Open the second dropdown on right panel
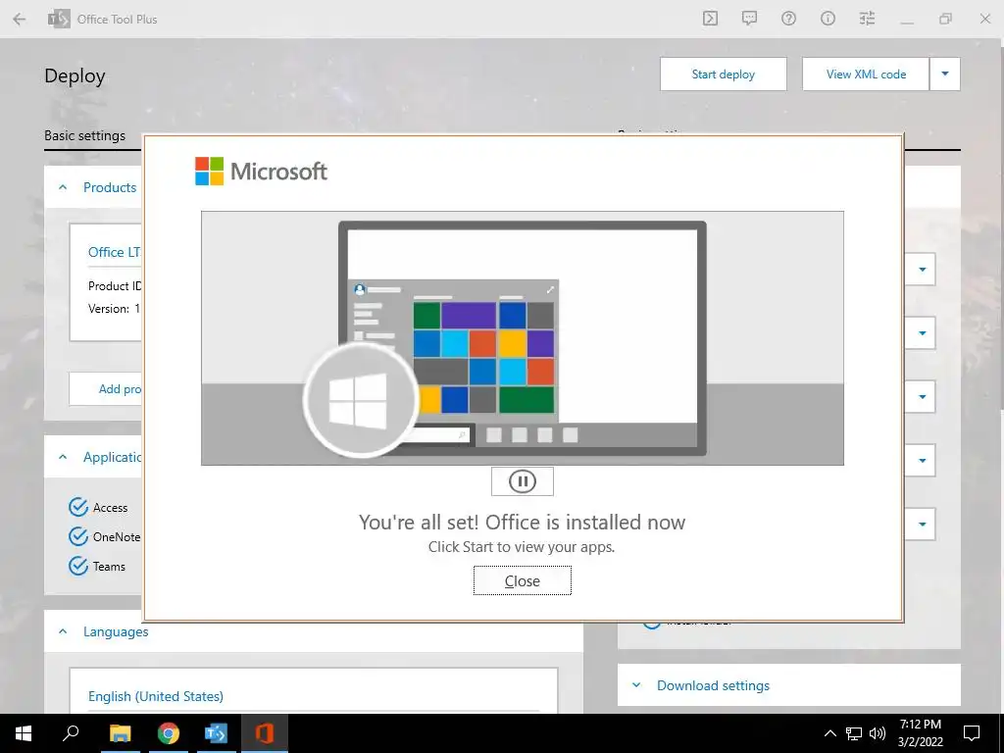The height and width of the screenshot is (753, 1004). [922, 333]
